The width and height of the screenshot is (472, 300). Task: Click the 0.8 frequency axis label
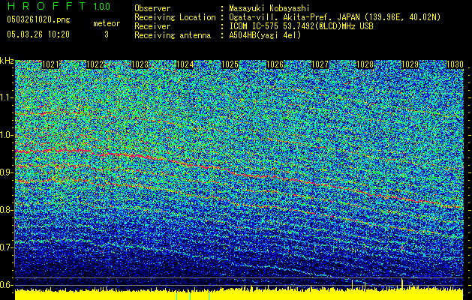coord(6,210)
